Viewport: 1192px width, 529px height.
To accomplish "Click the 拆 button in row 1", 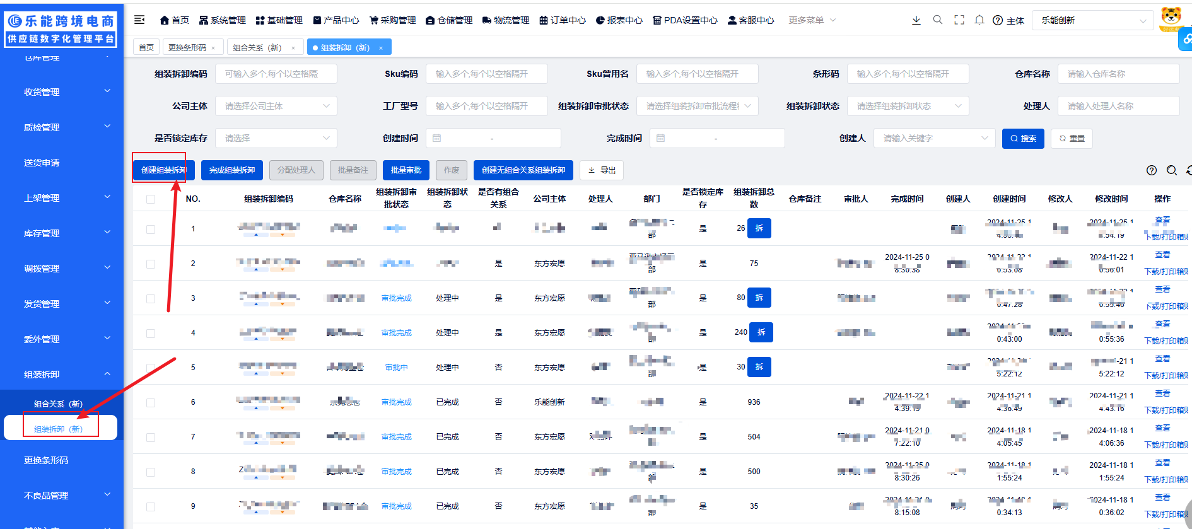I will pos(759,228).
